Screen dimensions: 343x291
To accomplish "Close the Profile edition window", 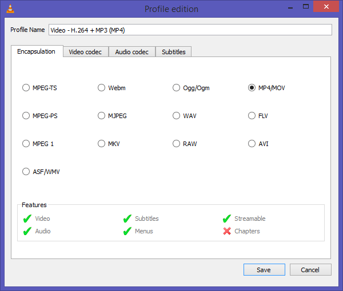I will (x=326, y=6).
